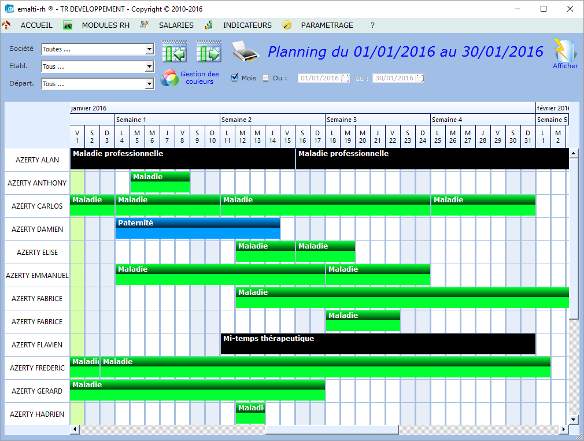Screen dimensions: 584x441
Task: Open the ACCUEIL menu
Action: coord(36,25)
